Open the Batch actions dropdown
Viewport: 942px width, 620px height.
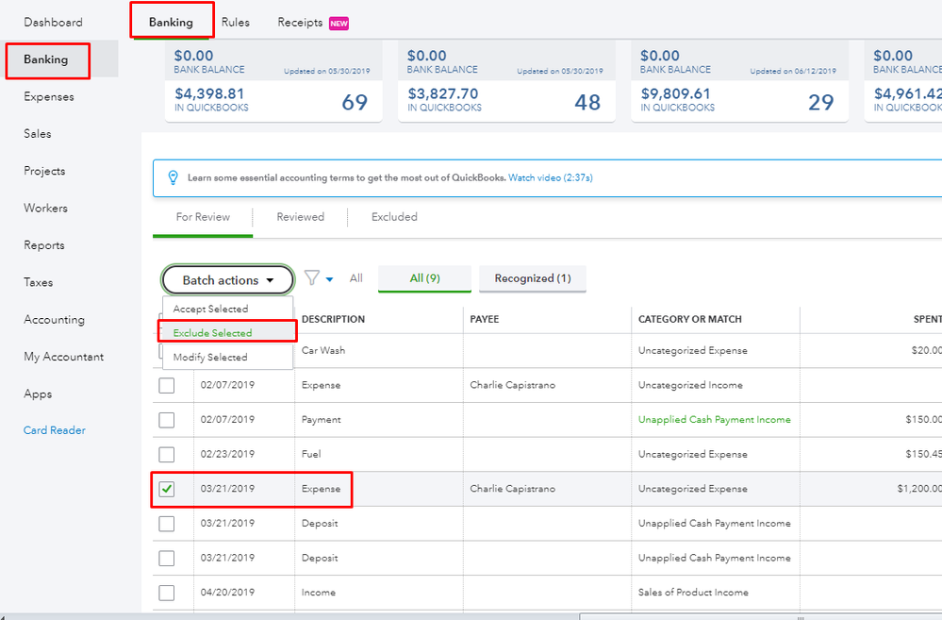click(227, 280)
